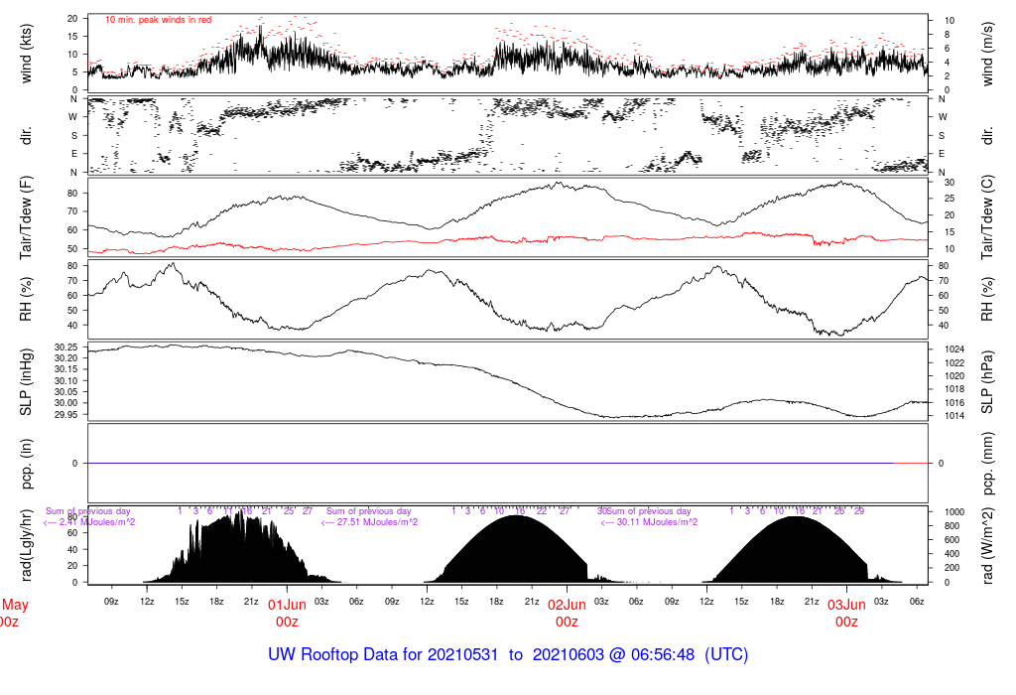Click the left 'RH (%)' axis label

(x=26, y=299)
